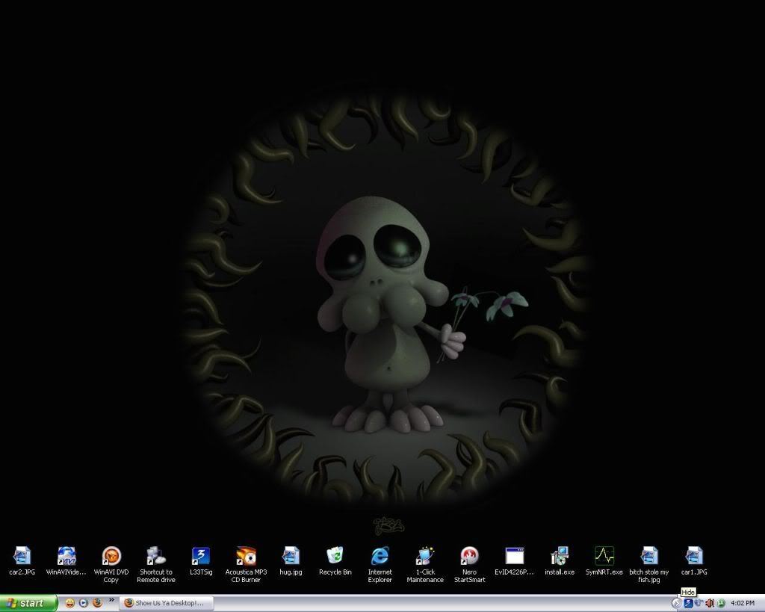Click the network connection tray icon
765x612 pixels.
click(699, 604)
